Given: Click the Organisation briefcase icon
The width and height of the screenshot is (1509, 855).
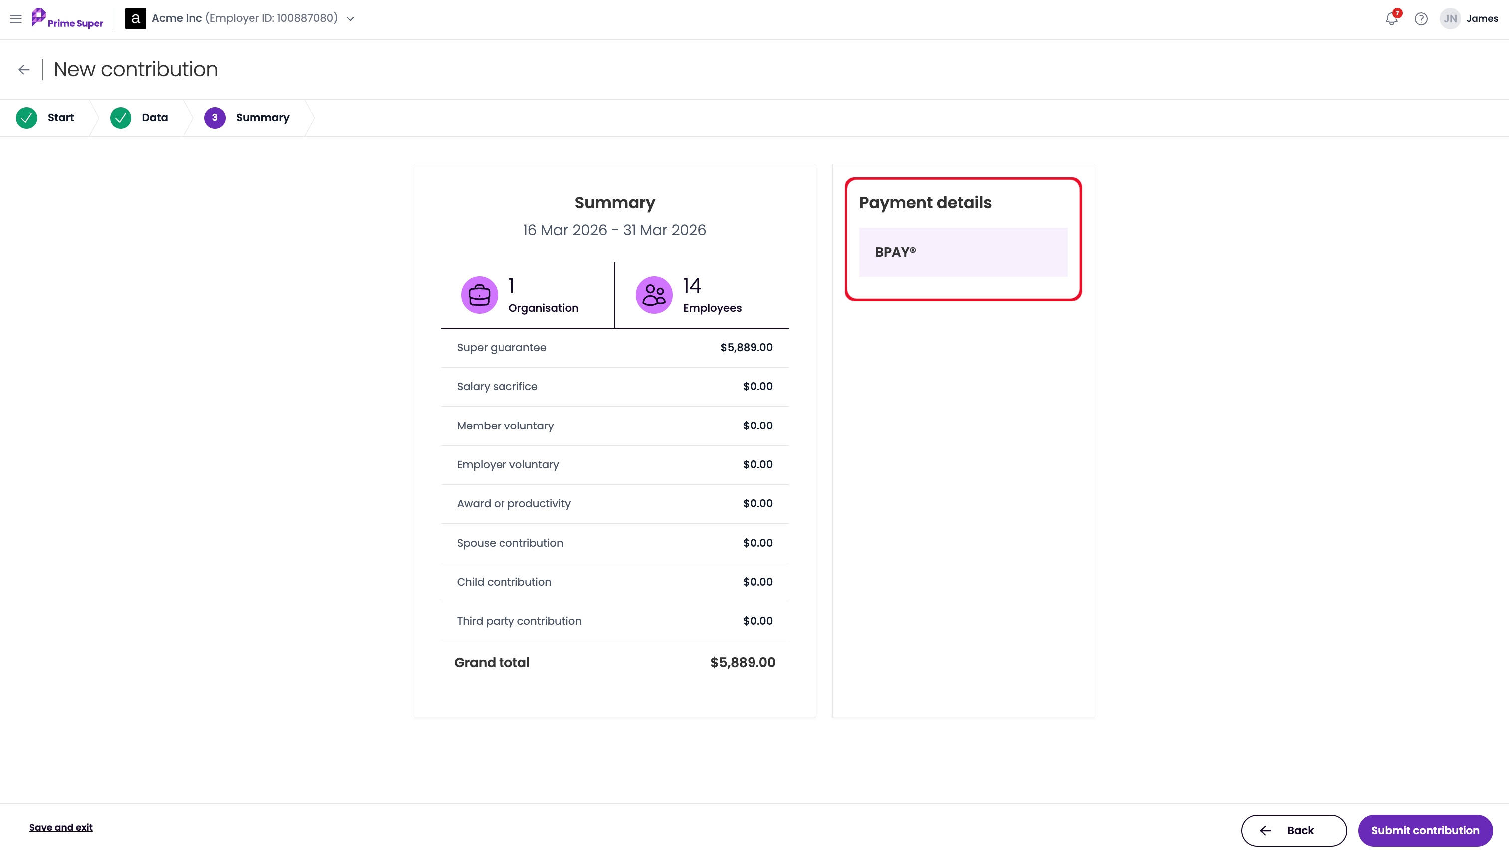Looking at the screenshot, I should [x=480, y=295].
